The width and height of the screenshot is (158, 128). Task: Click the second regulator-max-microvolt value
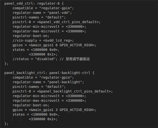tap(75, 101)
